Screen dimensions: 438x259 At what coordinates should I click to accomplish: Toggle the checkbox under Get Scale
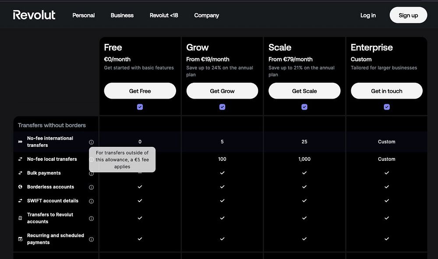coord(304,107)
